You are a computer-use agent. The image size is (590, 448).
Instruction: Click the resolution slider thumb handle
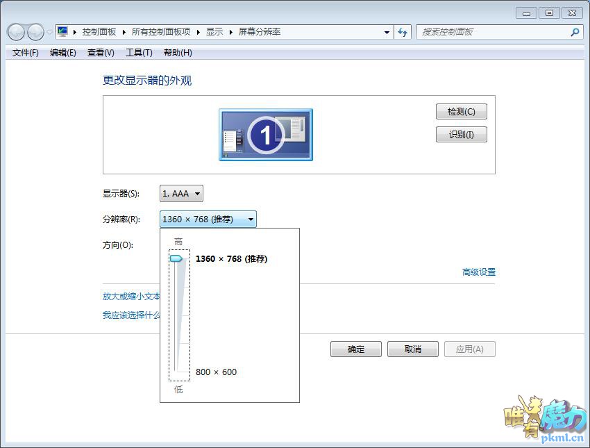[x=176, y=258]
